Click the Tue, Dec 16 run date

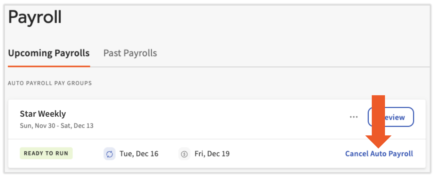(x=139, y=154)
